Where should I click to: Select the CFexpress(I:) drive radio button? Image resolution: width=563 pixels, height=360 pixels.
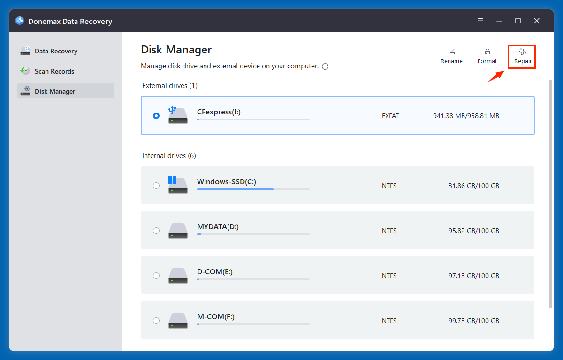point(156,115)
